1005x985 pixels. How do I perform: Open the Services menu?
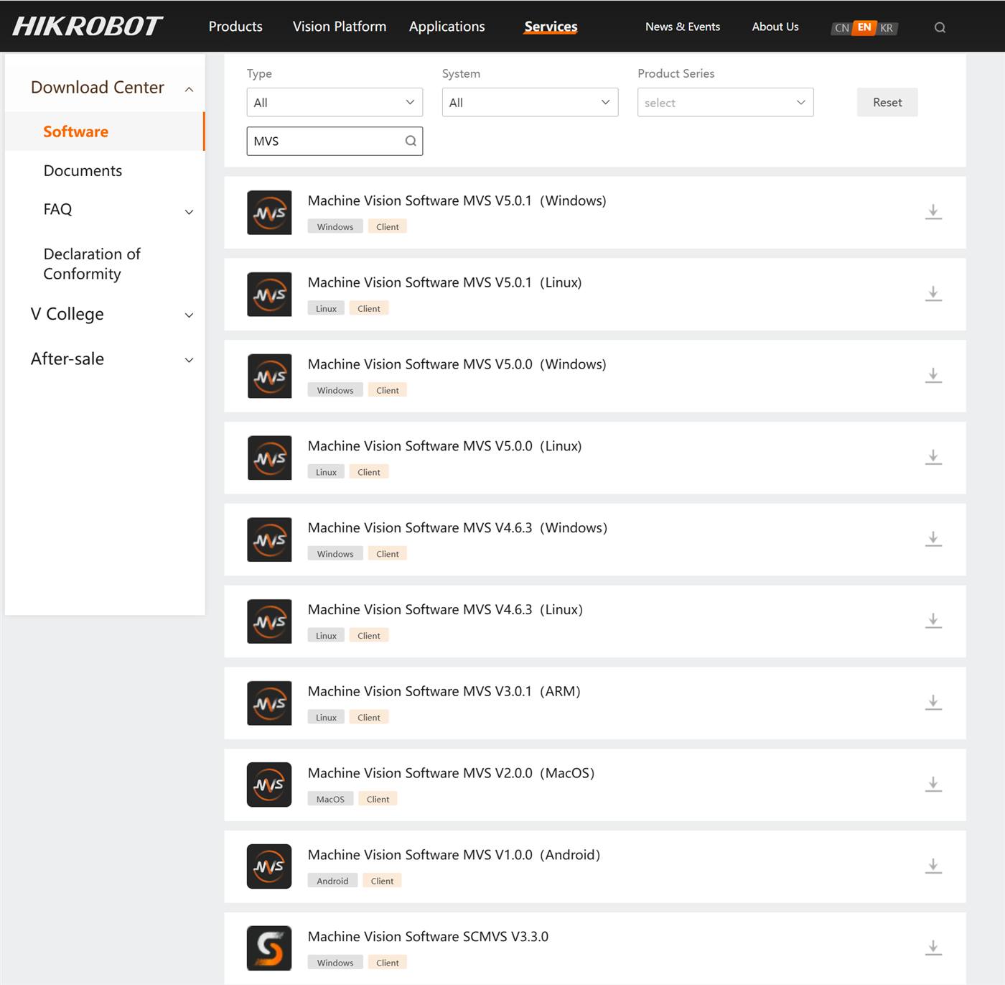click(x=551, y=27)
